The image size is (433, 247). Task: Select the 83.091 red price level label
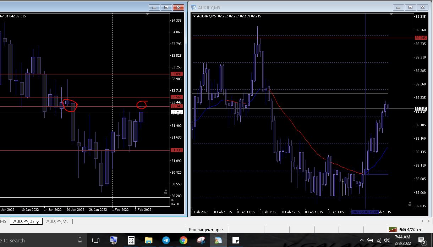(x=176, y=74)
